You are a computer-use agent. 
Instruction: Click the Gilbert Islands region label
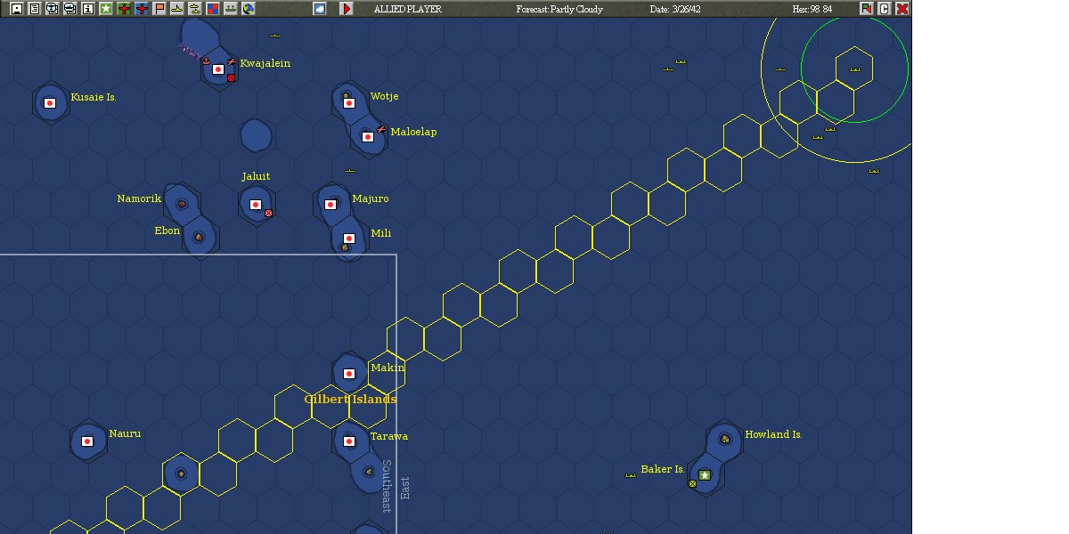click(x=350, y=400)
